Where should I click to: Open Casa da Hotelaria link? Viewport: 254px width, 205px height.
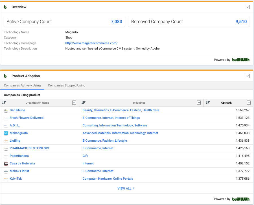click(22, 163)
